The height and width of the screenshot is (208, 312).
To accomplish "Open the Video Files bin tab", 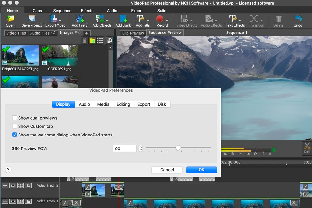I will coord(16,33).
